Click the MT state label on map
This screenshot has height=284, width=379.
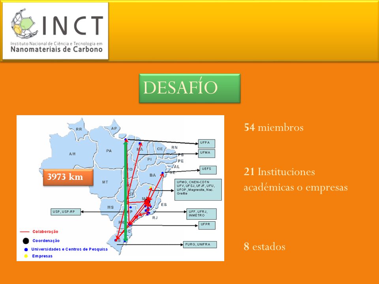[x=105, y=182]
